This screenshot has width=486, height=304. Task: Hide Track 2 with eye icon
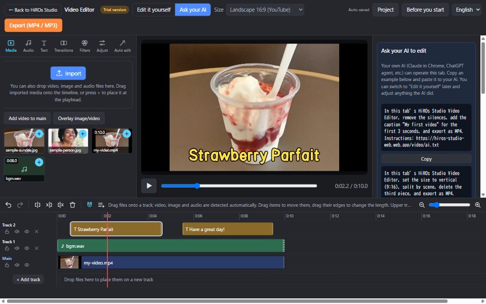(27, 232)
